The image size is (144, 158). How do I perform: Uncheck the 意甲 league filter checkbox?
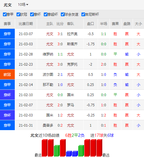(x=5, y=15)
